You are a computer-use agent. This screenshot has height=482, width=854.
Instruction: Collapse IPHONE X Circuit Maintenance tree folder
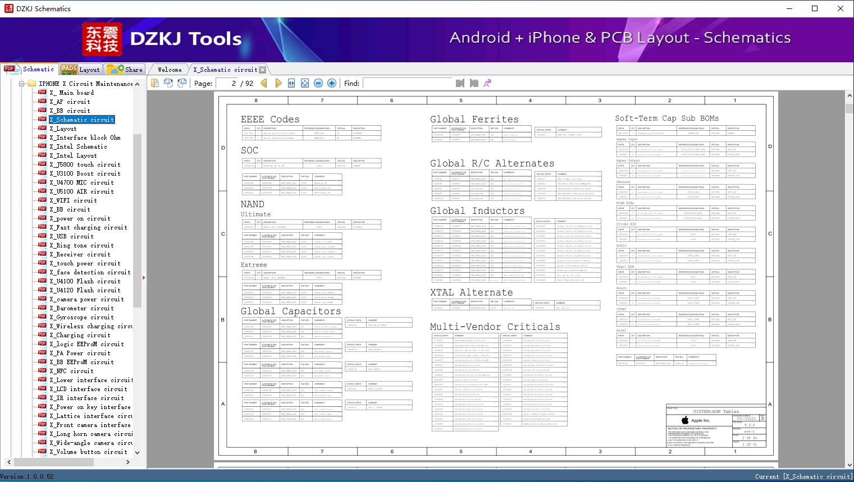point(22,84)
